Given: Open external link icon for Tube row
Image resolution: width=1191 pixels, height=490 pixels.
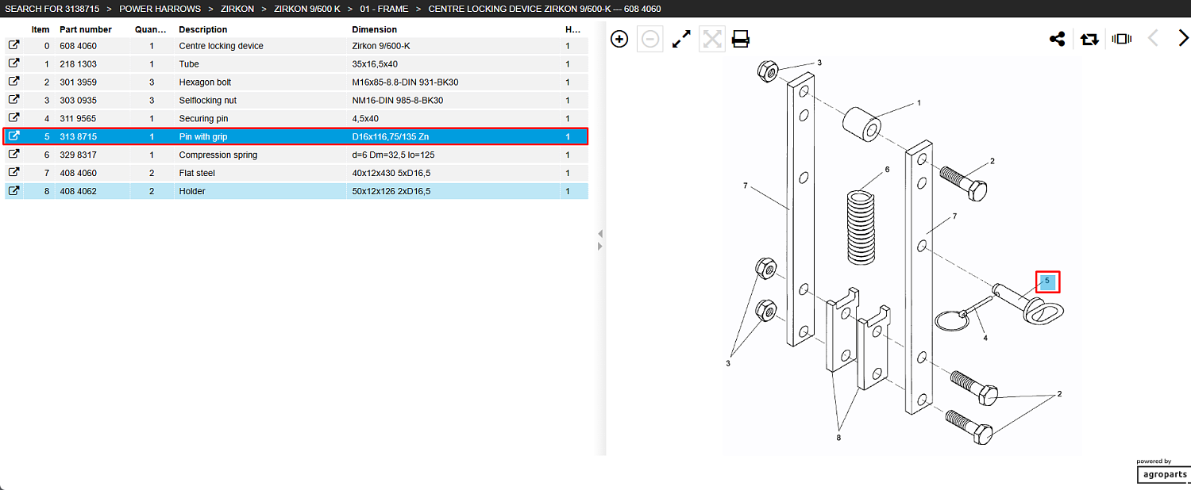Looking at the screenshot, I should coord(13,63).
